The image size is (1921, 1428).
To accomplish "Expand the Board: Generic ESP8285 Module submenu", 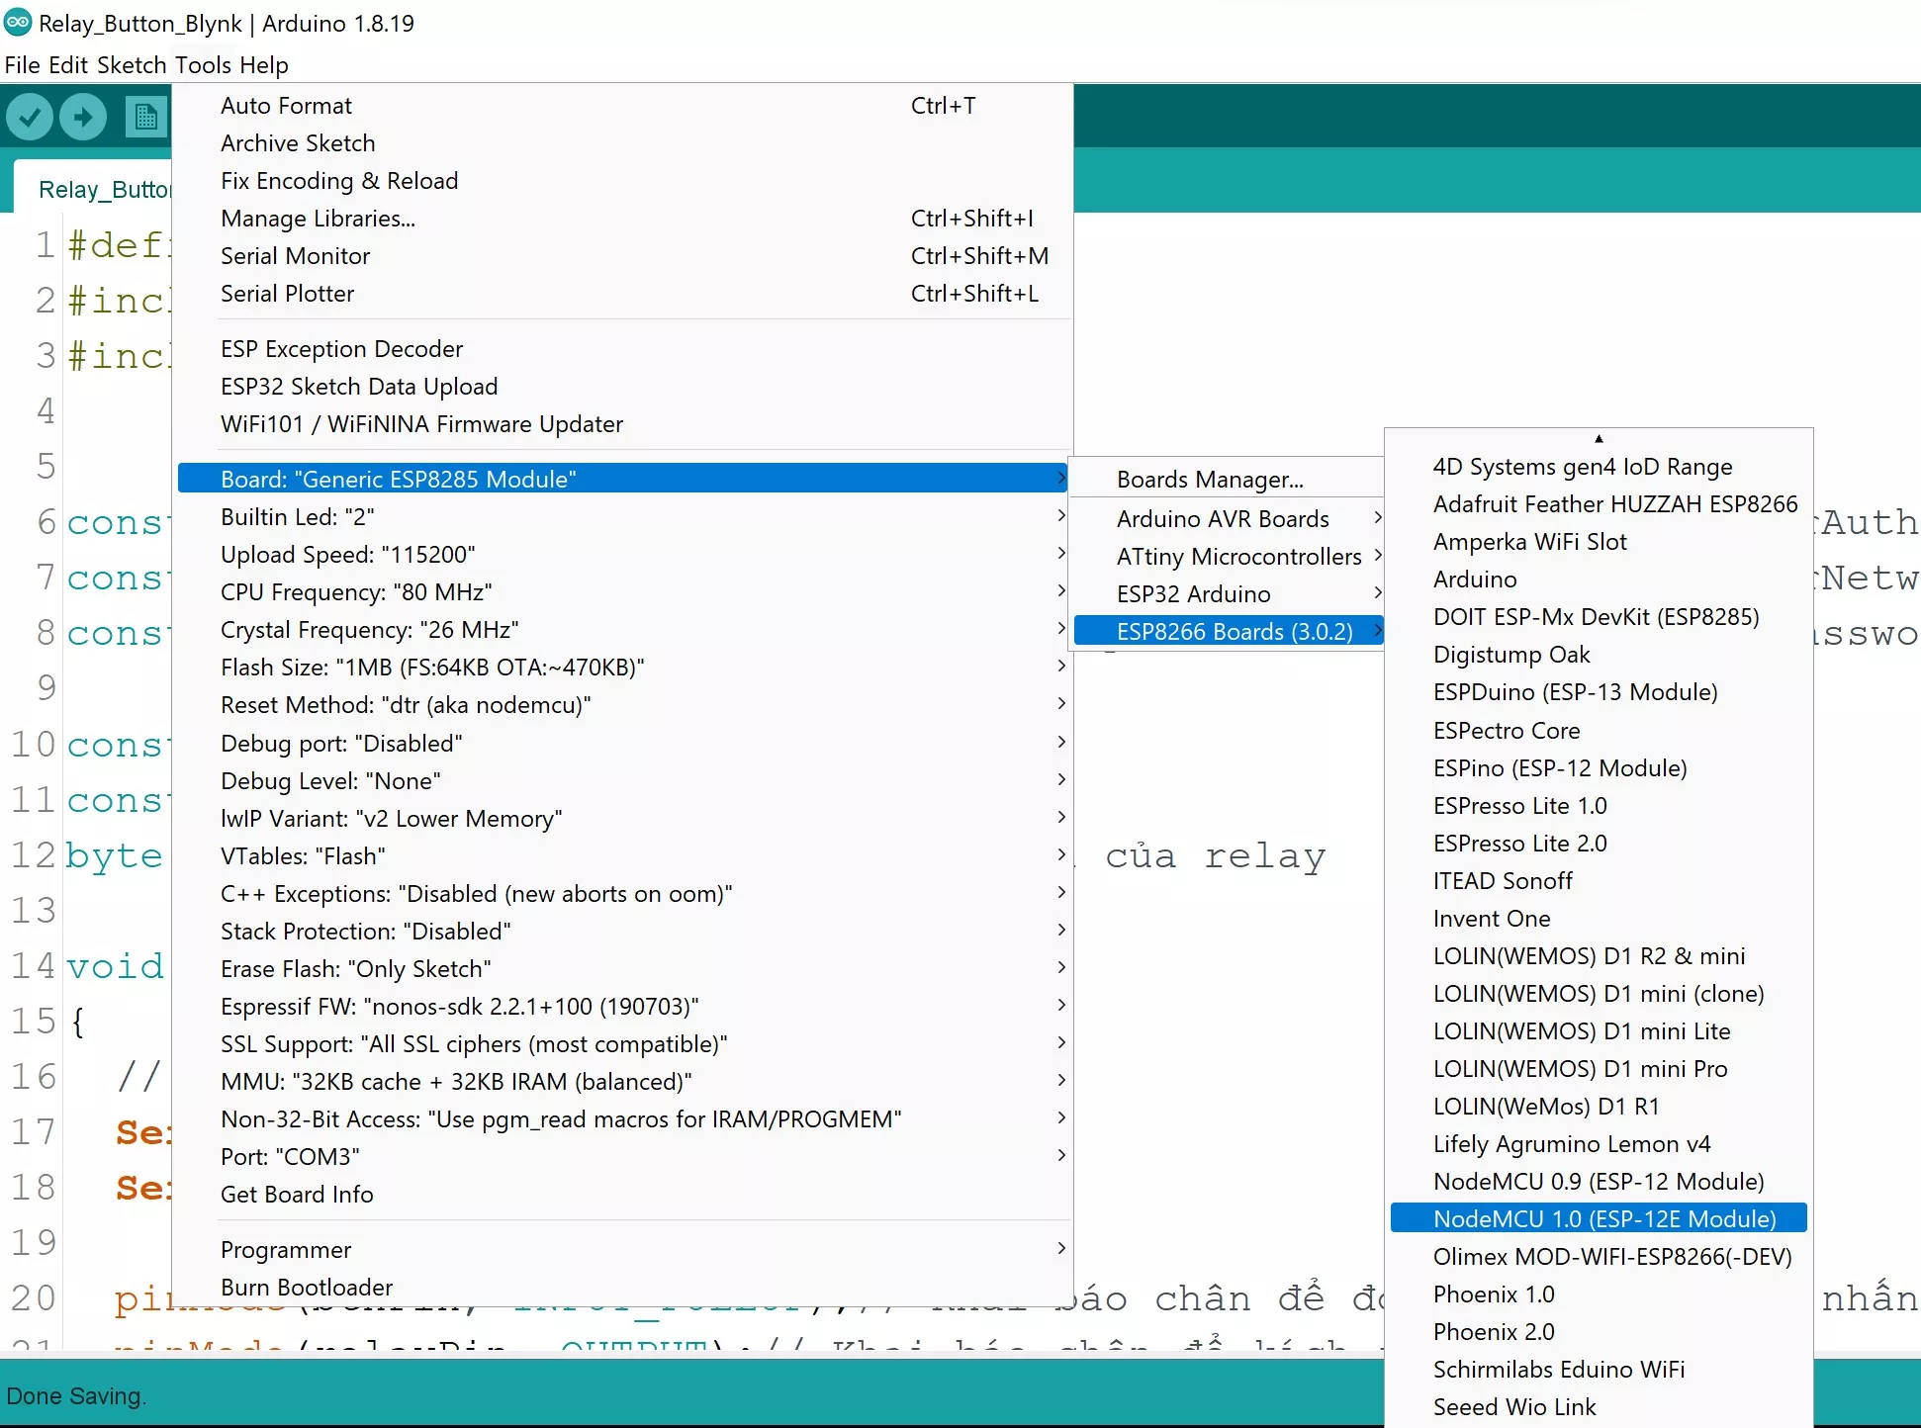I will 623,480.
